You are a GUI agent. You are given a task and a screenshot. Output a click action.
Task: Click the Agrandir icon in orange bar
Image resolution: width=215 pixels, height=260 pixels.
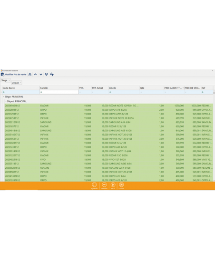[94, 186]
